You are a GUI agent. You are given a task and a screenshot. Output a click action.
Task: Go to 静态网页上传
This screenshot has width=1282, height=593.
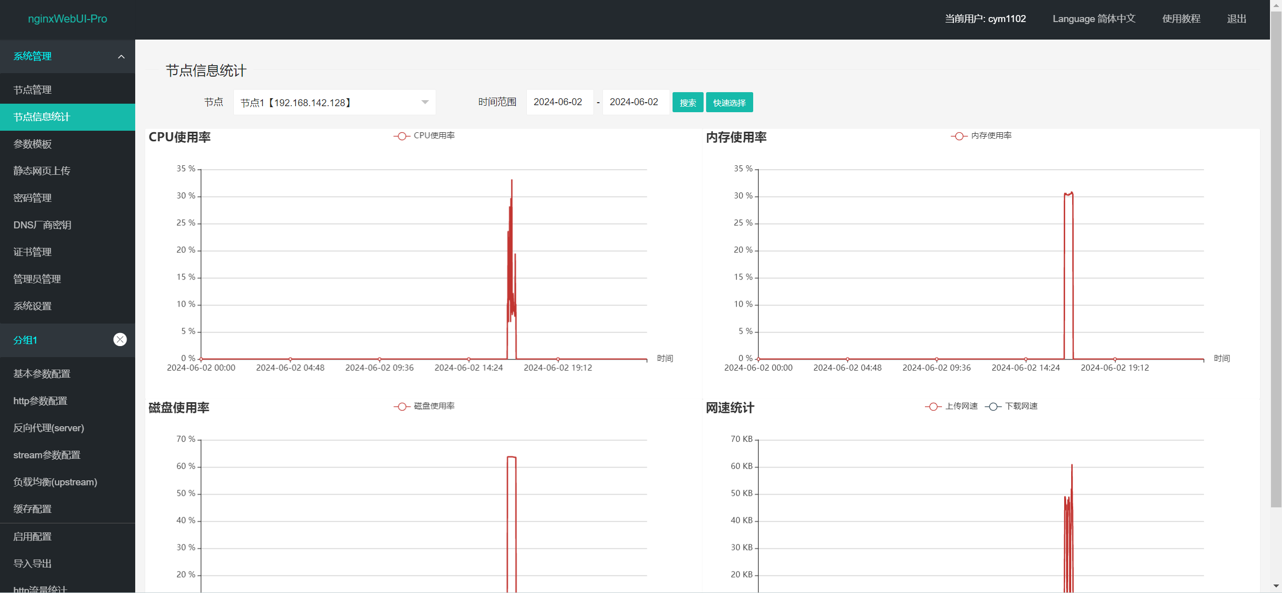point(68,171)
